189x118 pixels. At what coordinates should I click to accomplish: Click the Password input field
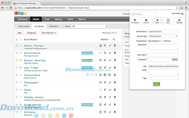click(160, 59)
